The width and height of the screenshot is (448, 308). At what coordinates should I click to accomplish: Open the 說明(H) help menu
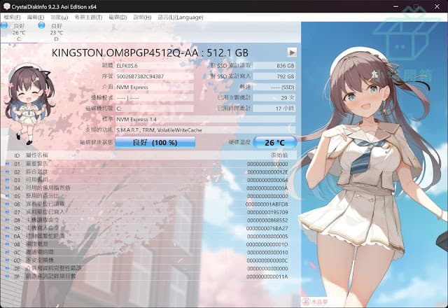tap(142, 17)
